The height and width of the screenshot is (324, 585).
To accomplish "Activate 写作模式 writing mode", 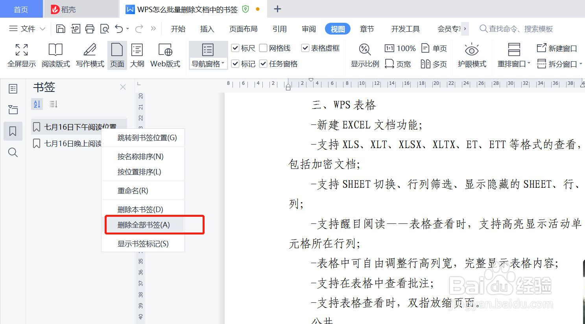I will click(x=90, y=55).
